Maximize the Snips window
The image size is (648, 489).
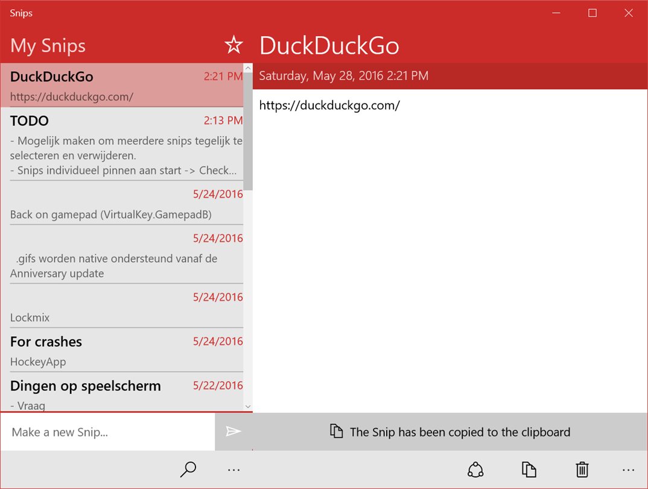[592, 13]
